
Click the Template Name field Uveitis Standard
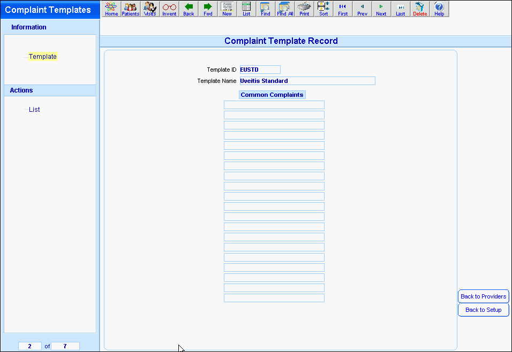pos(307,81)
